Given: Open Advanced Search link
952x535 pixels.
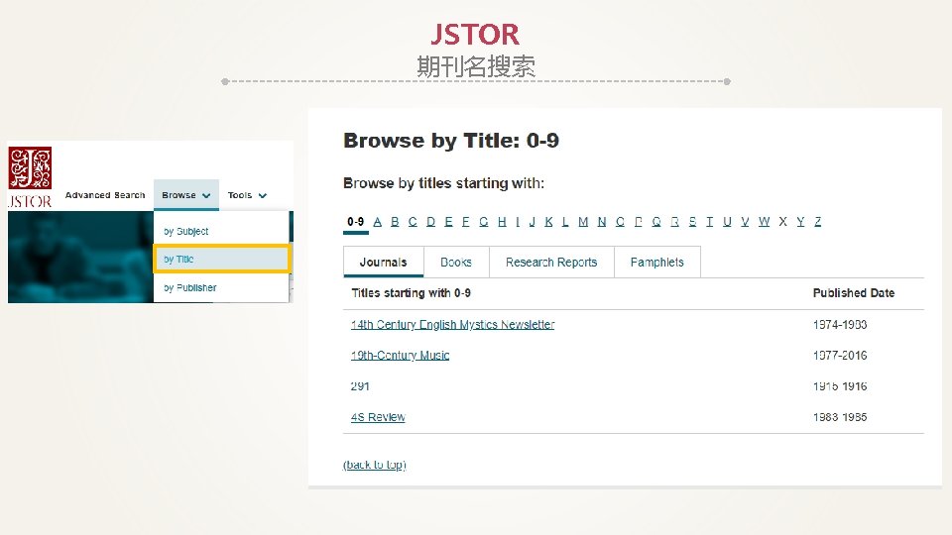Looking at the screenshot, I should (x=105, y=195).
